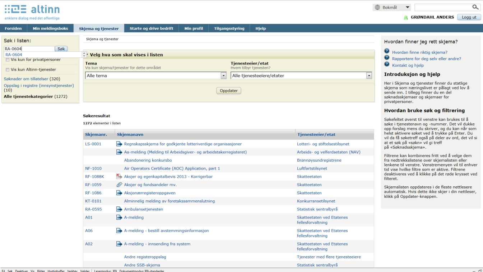The image size is (483, 272).
Task: Click the 'Skjema og tjenester' breadcrumb text
Action: tap(102, 39)
